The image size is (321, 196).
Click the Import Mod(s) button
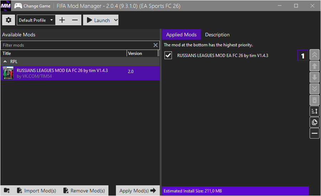36,191
